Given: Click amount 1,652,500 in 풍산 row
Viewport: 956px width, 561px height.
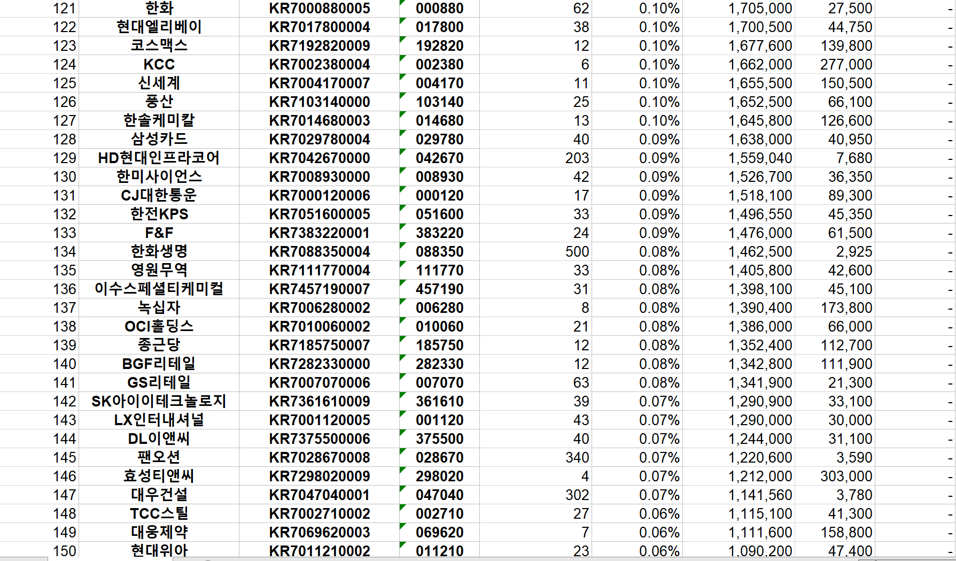Looking at the screenshot, I should pos(739,102).
